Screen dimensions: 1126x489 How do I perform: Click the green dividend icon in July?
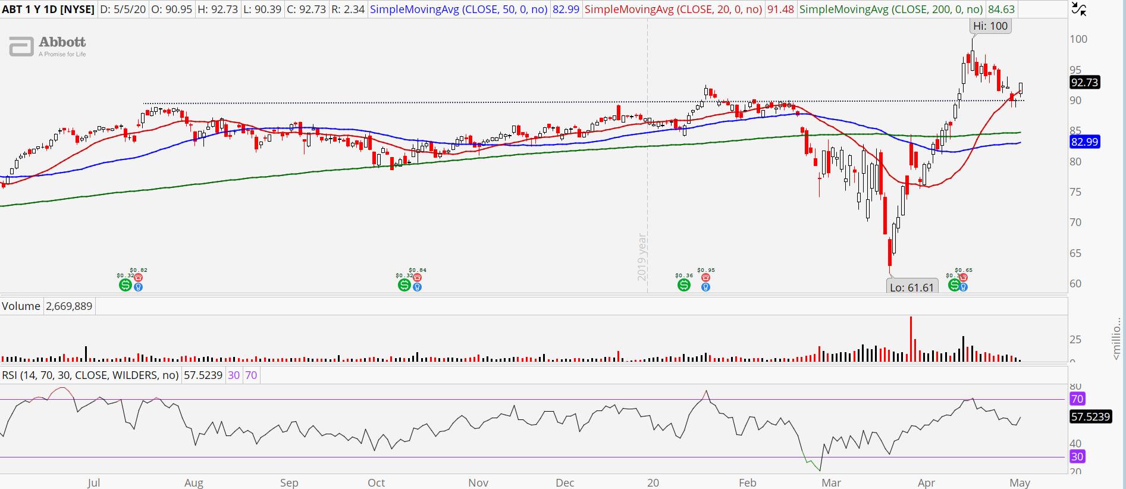(125, 285)
